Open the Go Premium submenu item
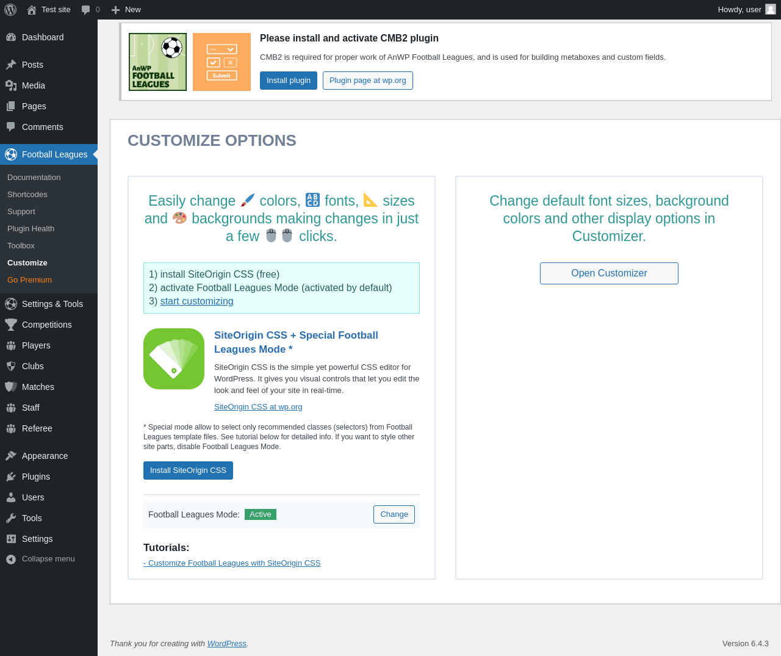The width and height of the screenshot is (781, 656). tap(30, 280)
